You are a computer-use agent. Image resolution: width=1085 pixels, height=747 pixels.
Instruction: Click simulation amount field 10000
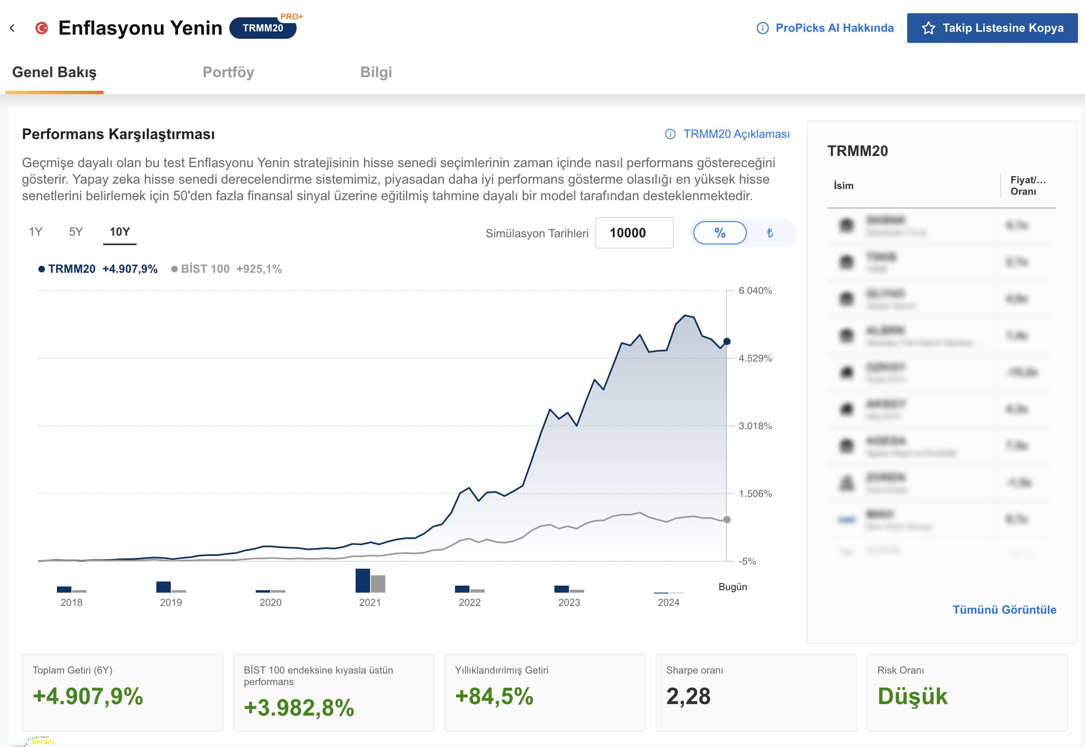(x=634, y=233)
